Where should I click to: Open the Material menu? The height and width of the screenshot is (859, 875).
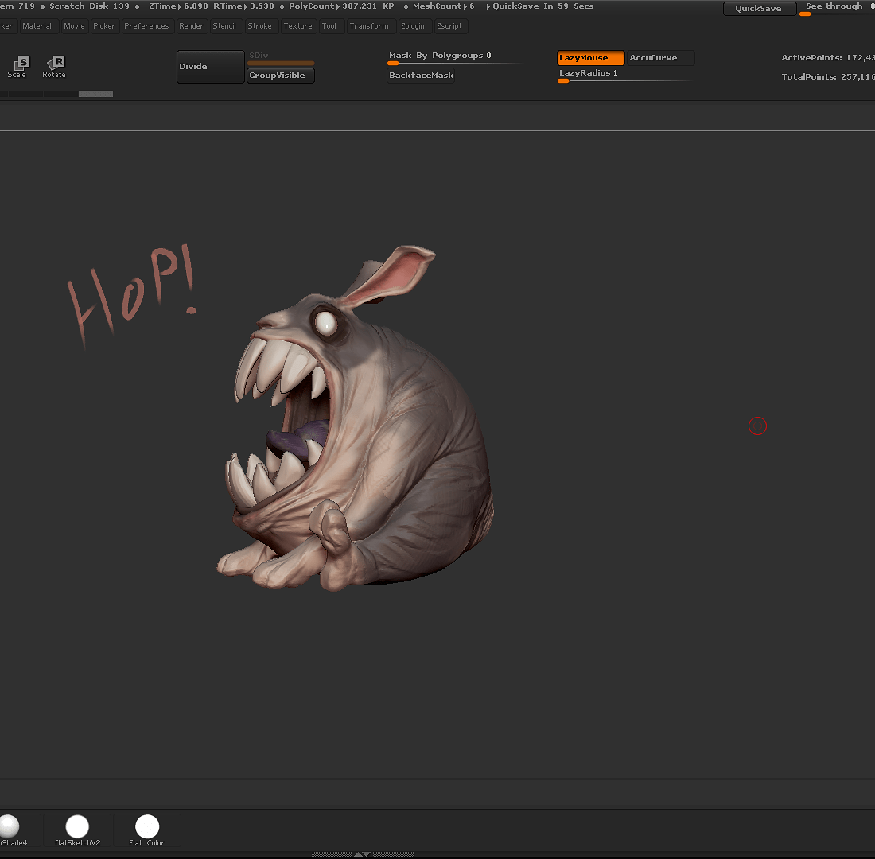[x=39, y=26]
